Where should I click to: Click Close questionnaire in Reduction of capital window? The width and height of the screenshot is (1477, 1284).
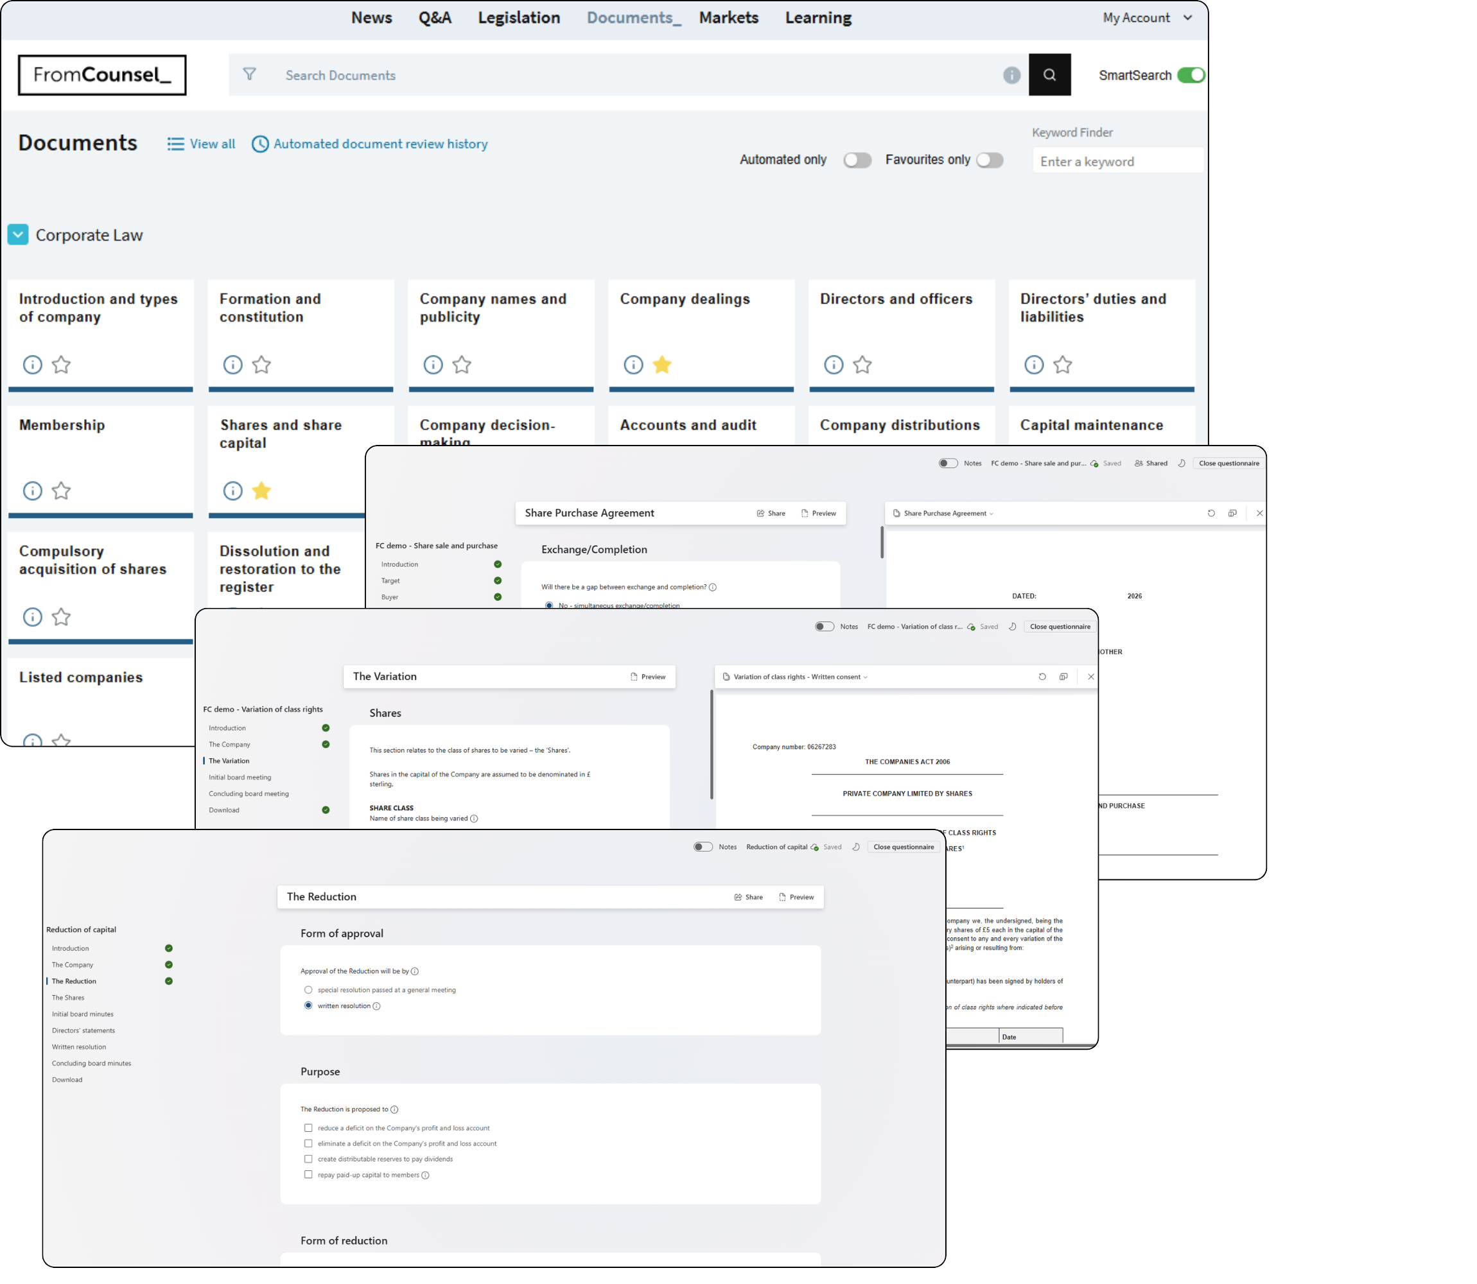tap(904, 847)
